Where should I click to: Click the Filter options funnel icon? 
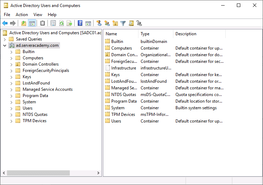pyautogui.click(x=123, y=23)
